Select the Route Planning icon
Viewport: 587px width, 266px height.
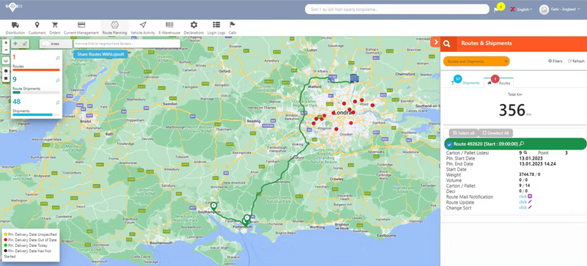114,25
